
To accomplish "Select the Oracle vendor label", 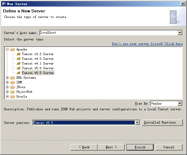I will pos(22,96).
